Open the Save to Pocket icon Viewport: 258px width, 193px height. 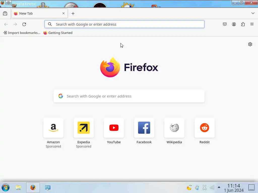(x=225, y=24)
